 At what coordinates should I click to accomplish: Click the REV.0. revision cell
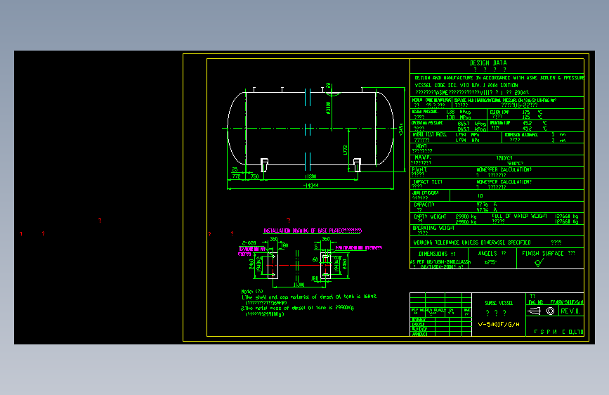click(570, 311)
